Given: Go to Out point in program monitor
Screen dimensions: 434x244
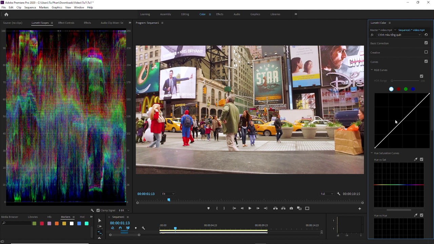Looking at the screenshot, I should pos(265,208).
